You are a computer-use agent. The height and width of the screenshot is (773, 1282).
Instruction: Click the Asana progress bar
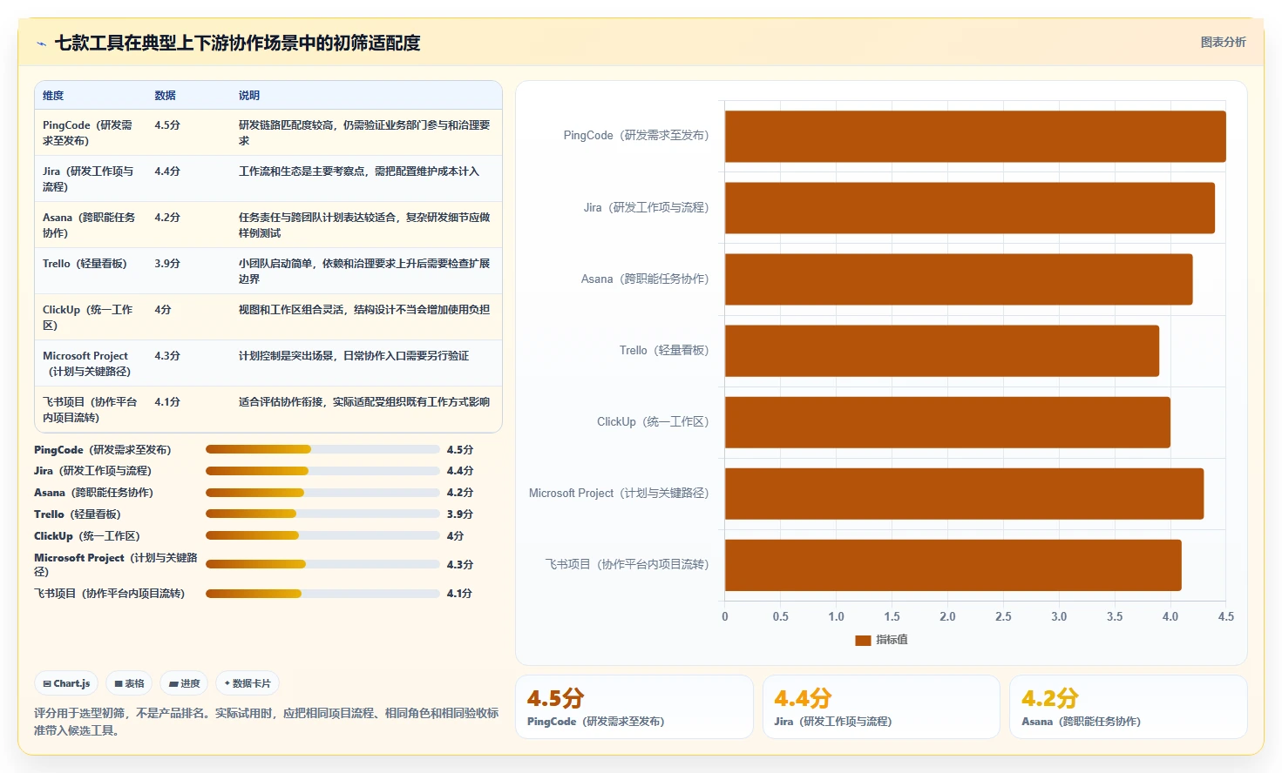(x=322, y=493)
